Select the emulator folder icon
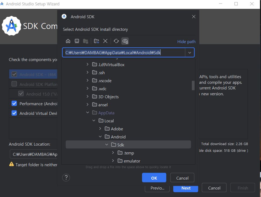The width and height of the screenshot is (261, 197). [x=120, y=161]
